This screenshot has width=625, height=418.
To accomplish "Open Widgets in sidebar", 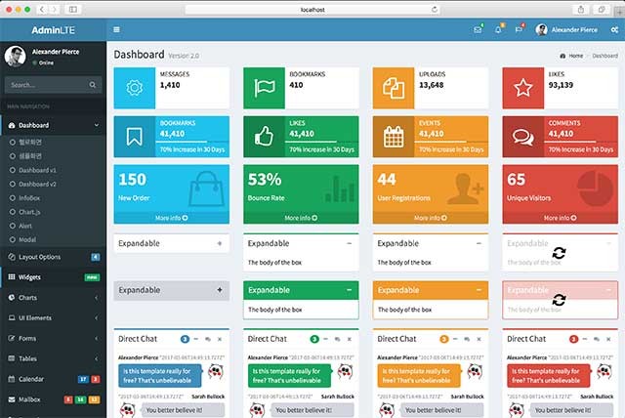I will click(x=54, y=277).
